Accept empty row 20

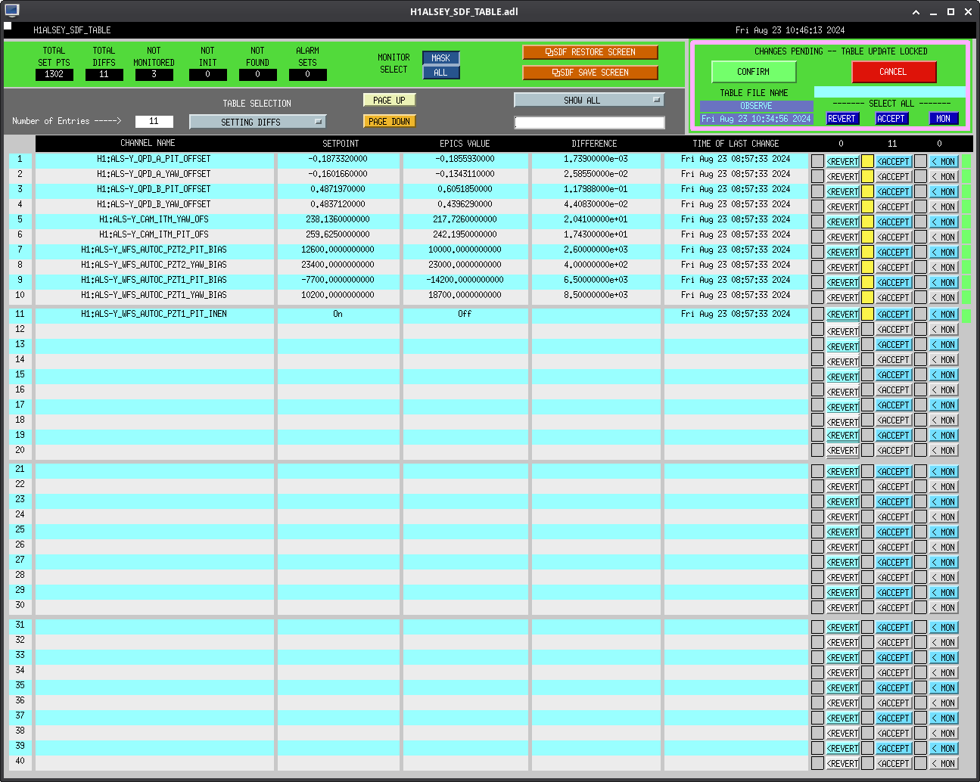point(894,450)
